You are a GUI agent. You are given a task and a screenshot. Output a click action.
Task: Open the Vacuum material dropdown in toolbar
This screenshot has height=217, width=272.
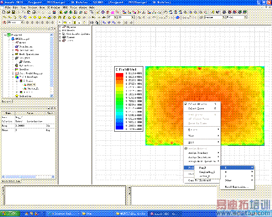(224, 17)
